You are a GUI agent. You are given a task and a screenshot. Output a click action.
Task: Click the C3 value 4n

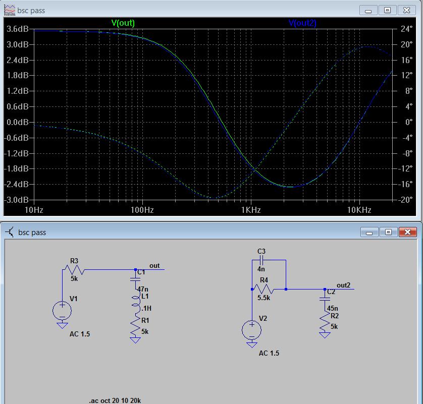coord(261,269)
